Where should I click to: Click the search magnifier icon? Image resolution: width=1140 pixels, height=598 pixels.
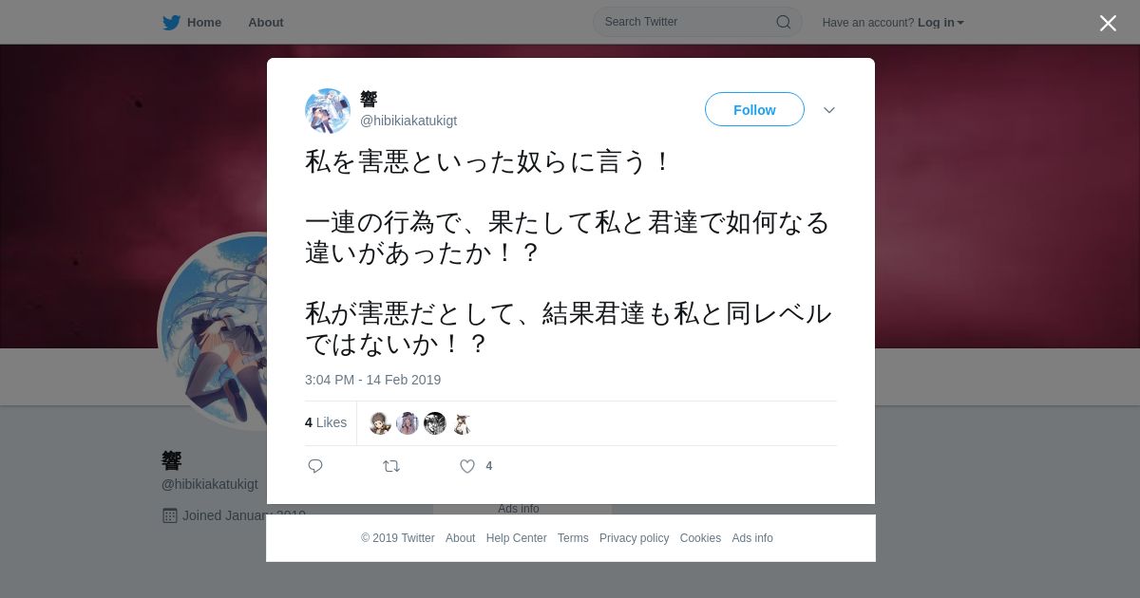click(x=784, y=22)
